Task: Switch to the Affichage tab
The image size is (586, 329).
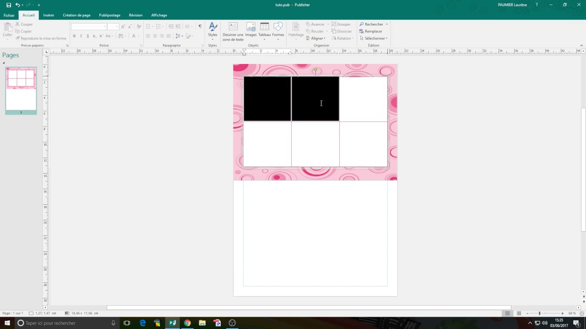Action: [159, 15]
